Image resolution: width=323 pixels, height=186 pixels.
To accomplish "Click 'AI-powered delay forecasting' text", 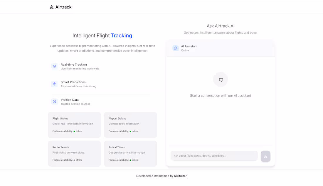I will pos(78,86).
